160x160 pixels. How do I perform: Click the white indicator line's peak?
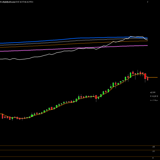(x=131, y=36)
